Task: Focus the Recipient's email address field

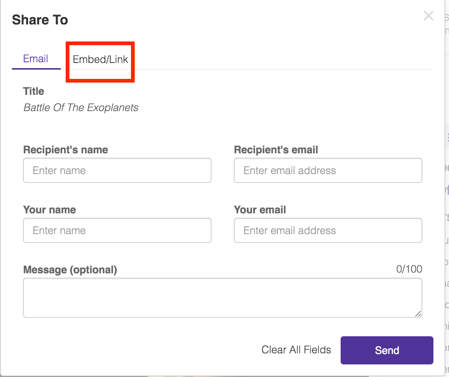Action: coord(328,170)
